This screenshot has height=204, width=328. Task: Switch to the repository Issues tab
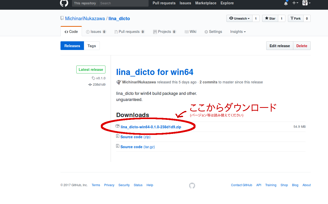[x=96, y=32]
